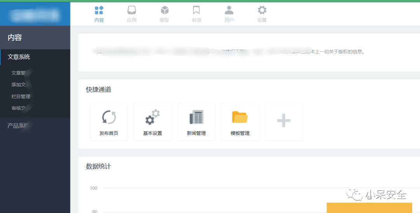Add a new shortcut with plus tile

pos(283,122)
